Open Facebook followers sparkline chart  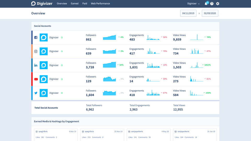109,37
